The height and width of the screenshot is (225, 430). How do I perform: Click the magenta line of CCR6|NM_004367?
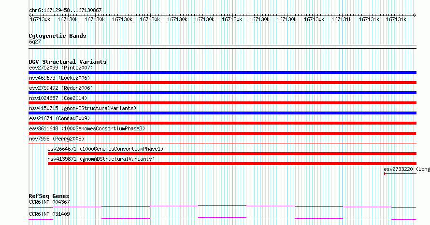pyautogui.click(x=222, y=206)
